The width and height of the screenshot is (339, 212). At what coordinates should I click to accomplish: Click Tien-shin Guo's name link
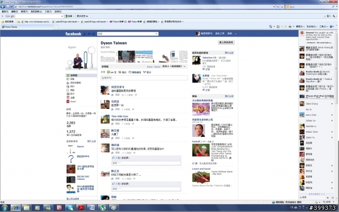pyautogui.click(x=120, y=116)
